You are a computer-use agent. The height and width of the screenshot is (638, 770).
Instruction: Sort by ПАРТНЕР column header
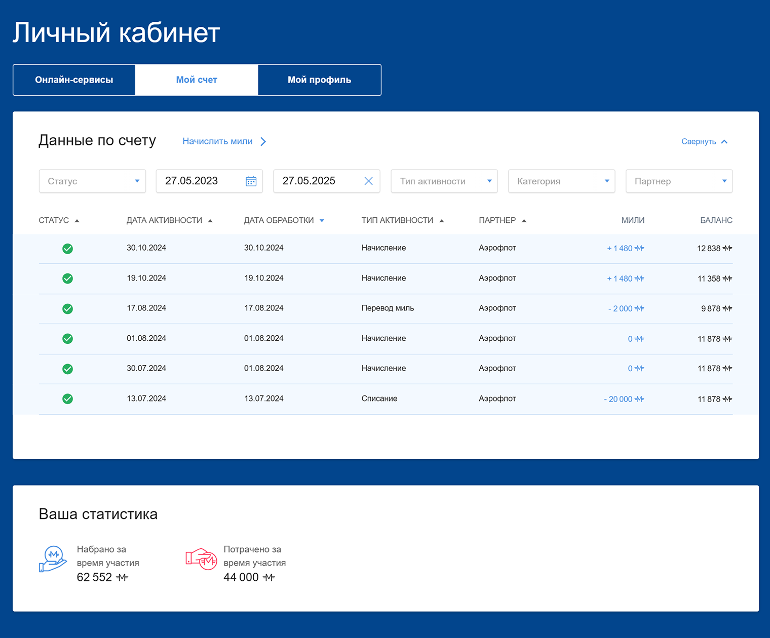click(x=503, y=220)
